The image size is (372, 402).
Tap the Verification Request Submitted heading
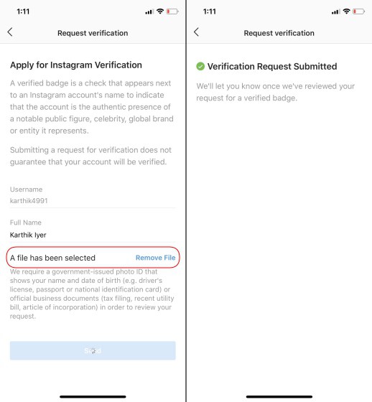coord(272,66)
